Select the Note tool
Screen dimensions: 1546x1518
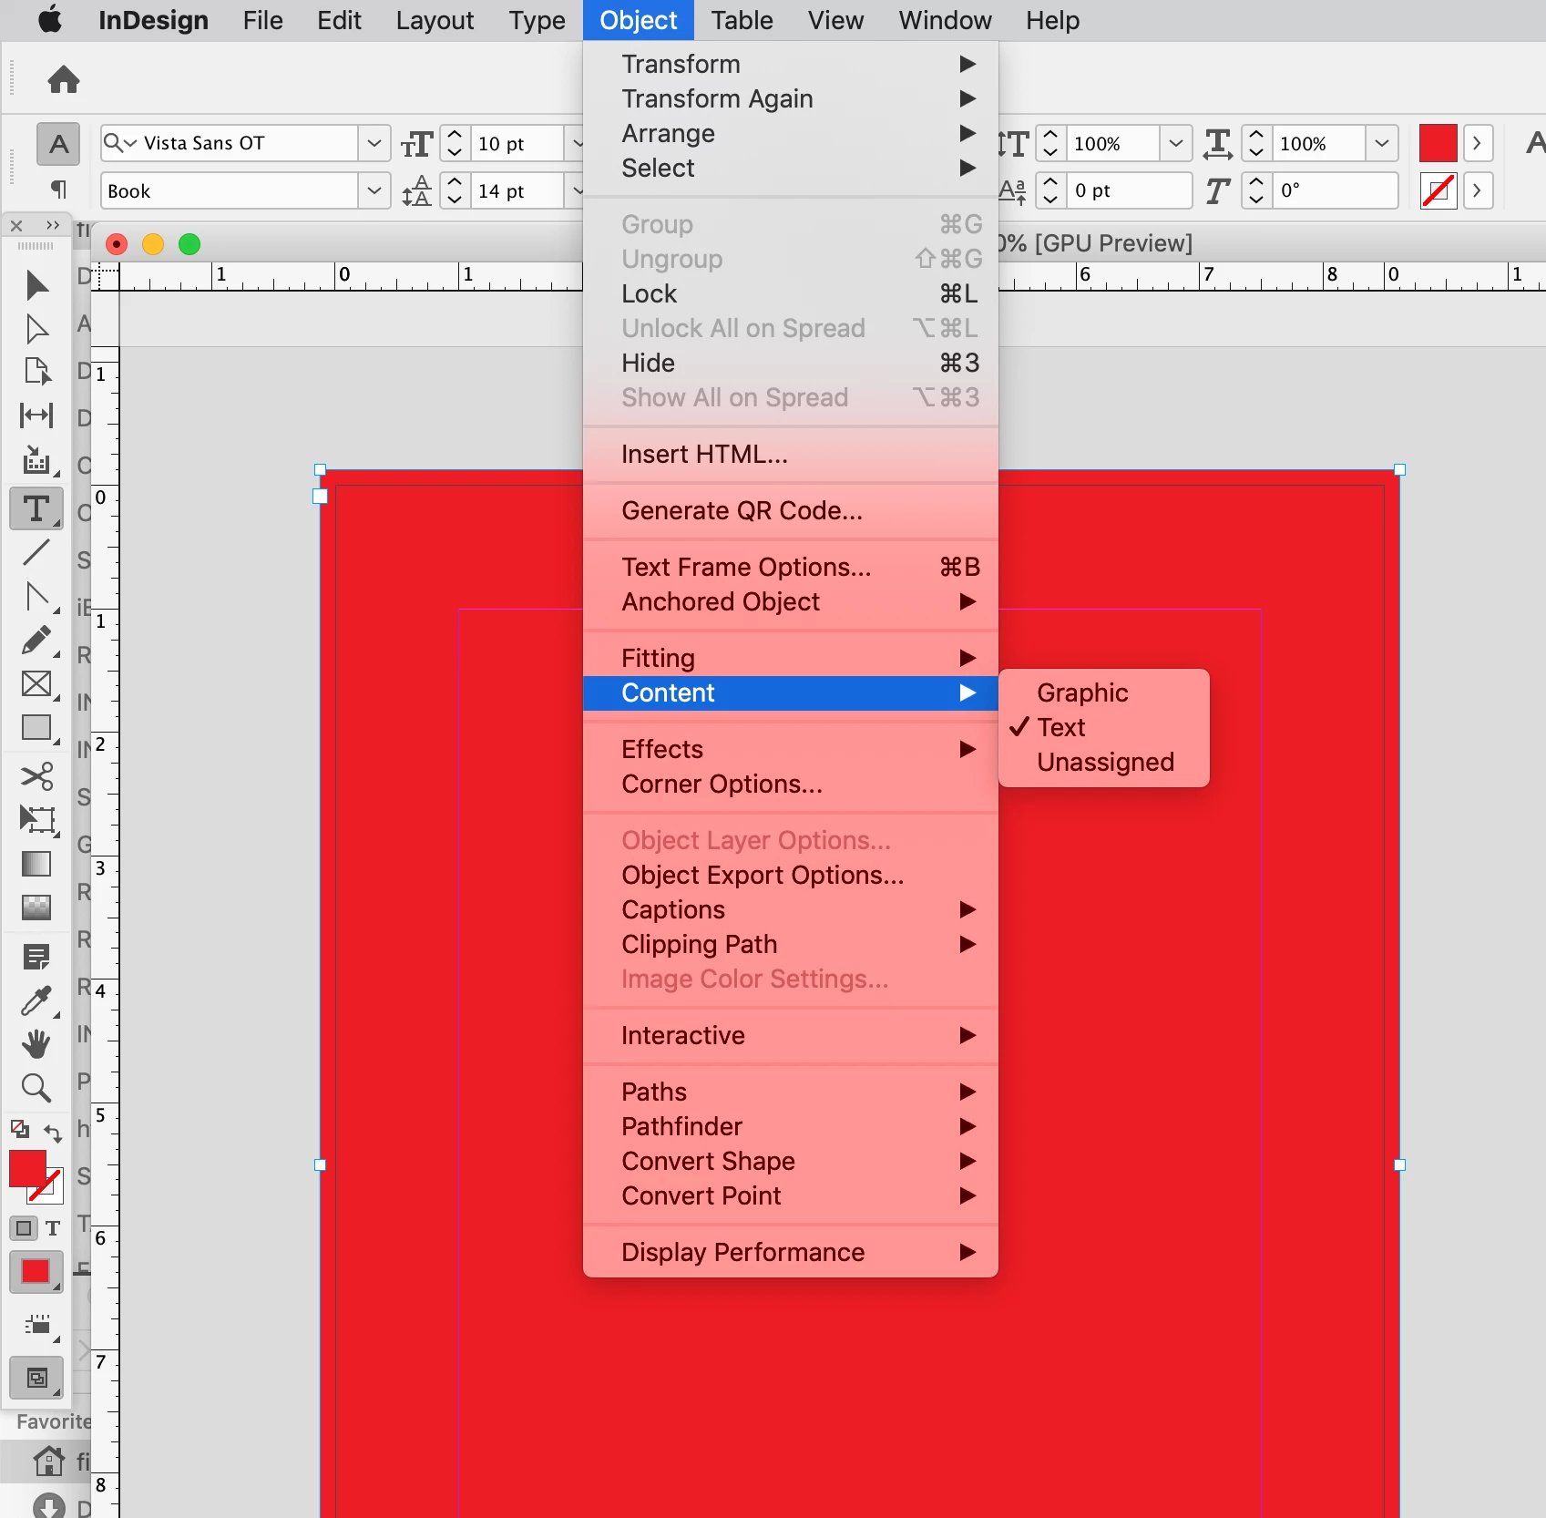[x=36, y=957]
